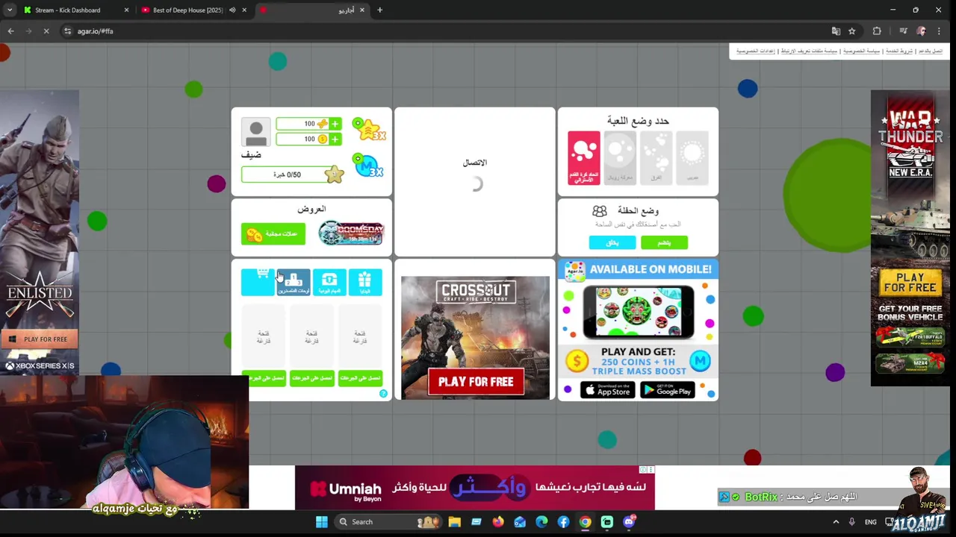956x537 pixels.
Task: Select the Teams game mode
Action: click(656, 157)
